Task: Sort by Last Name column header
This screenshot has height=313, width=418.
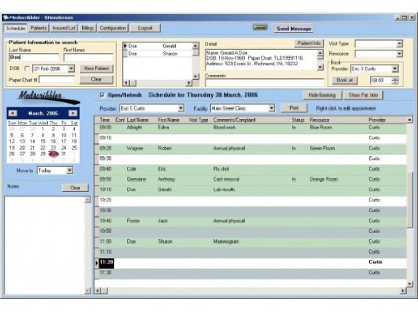Action: click(x=137, y=120)
